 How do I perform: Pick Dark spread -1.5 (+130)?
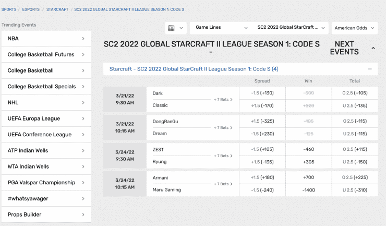tap(262, 93)
